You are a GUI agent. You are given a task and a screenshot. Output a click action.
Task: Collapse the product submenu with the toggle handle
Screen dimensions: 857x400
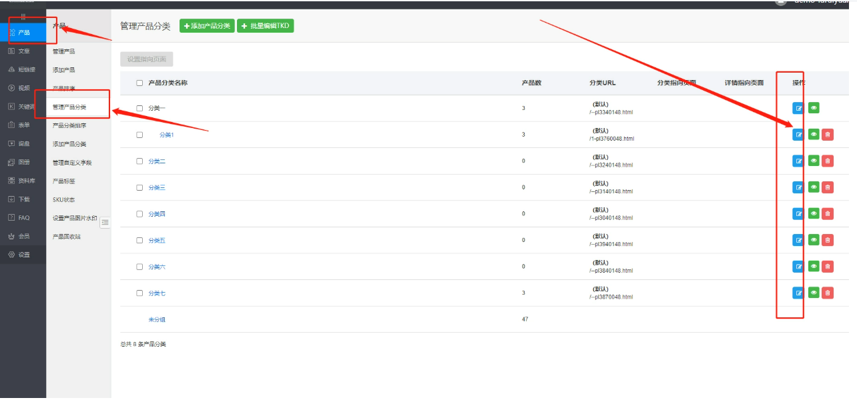pos(105,223)
